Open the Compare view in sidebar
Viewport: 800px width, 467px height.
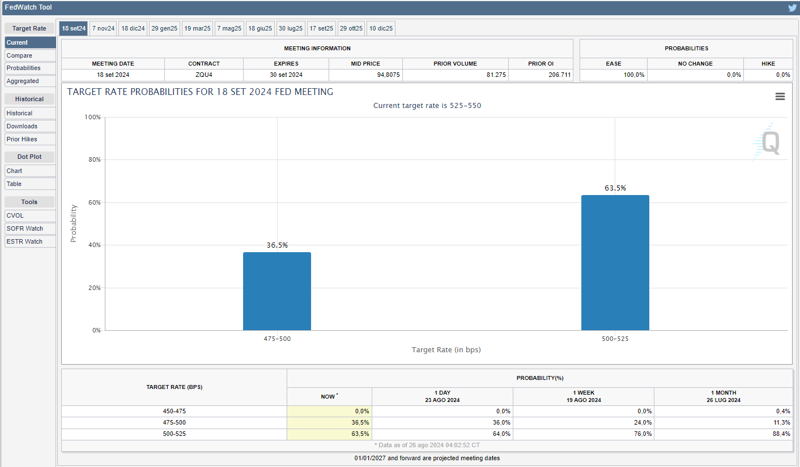pyautogui.click(x=30, y=55)
